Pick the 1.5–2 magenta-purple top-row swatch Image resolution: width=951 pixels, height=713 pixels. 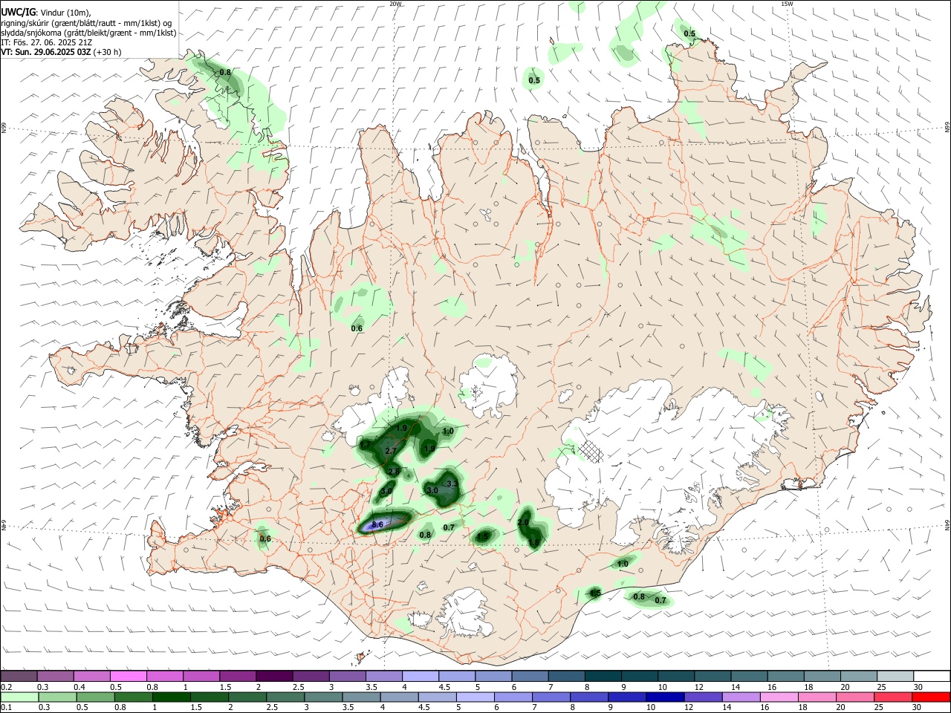pos(238,676)
